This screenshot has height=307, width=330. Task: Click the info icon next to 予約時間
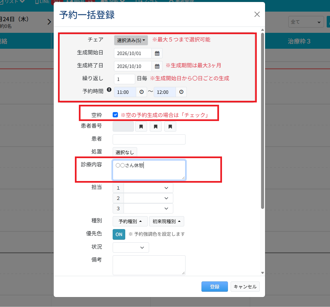[x=109, y=90]
